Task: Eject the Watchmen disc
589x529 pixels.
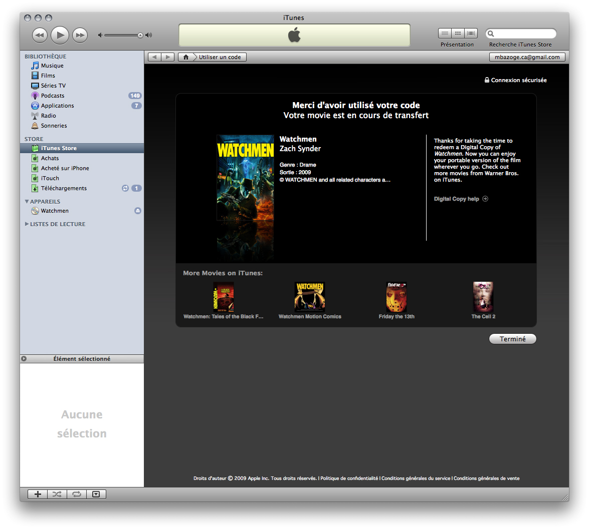Action: (x=138, y=211)
